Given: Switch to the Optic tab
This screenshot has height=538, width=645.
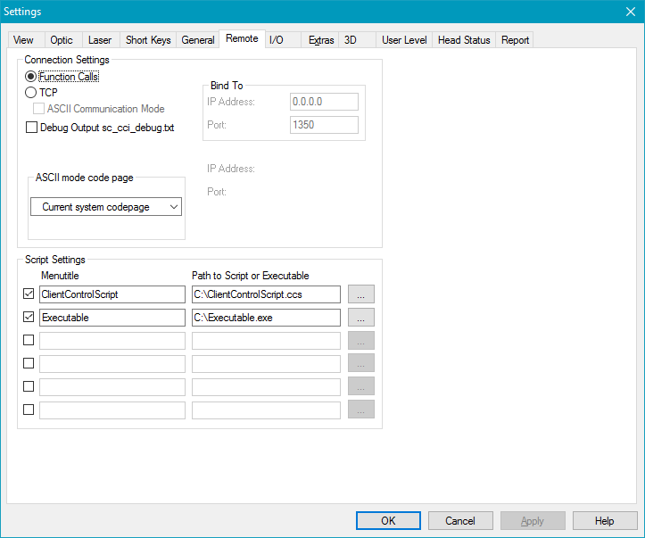Looking at the screenshot, I should 62,40.
